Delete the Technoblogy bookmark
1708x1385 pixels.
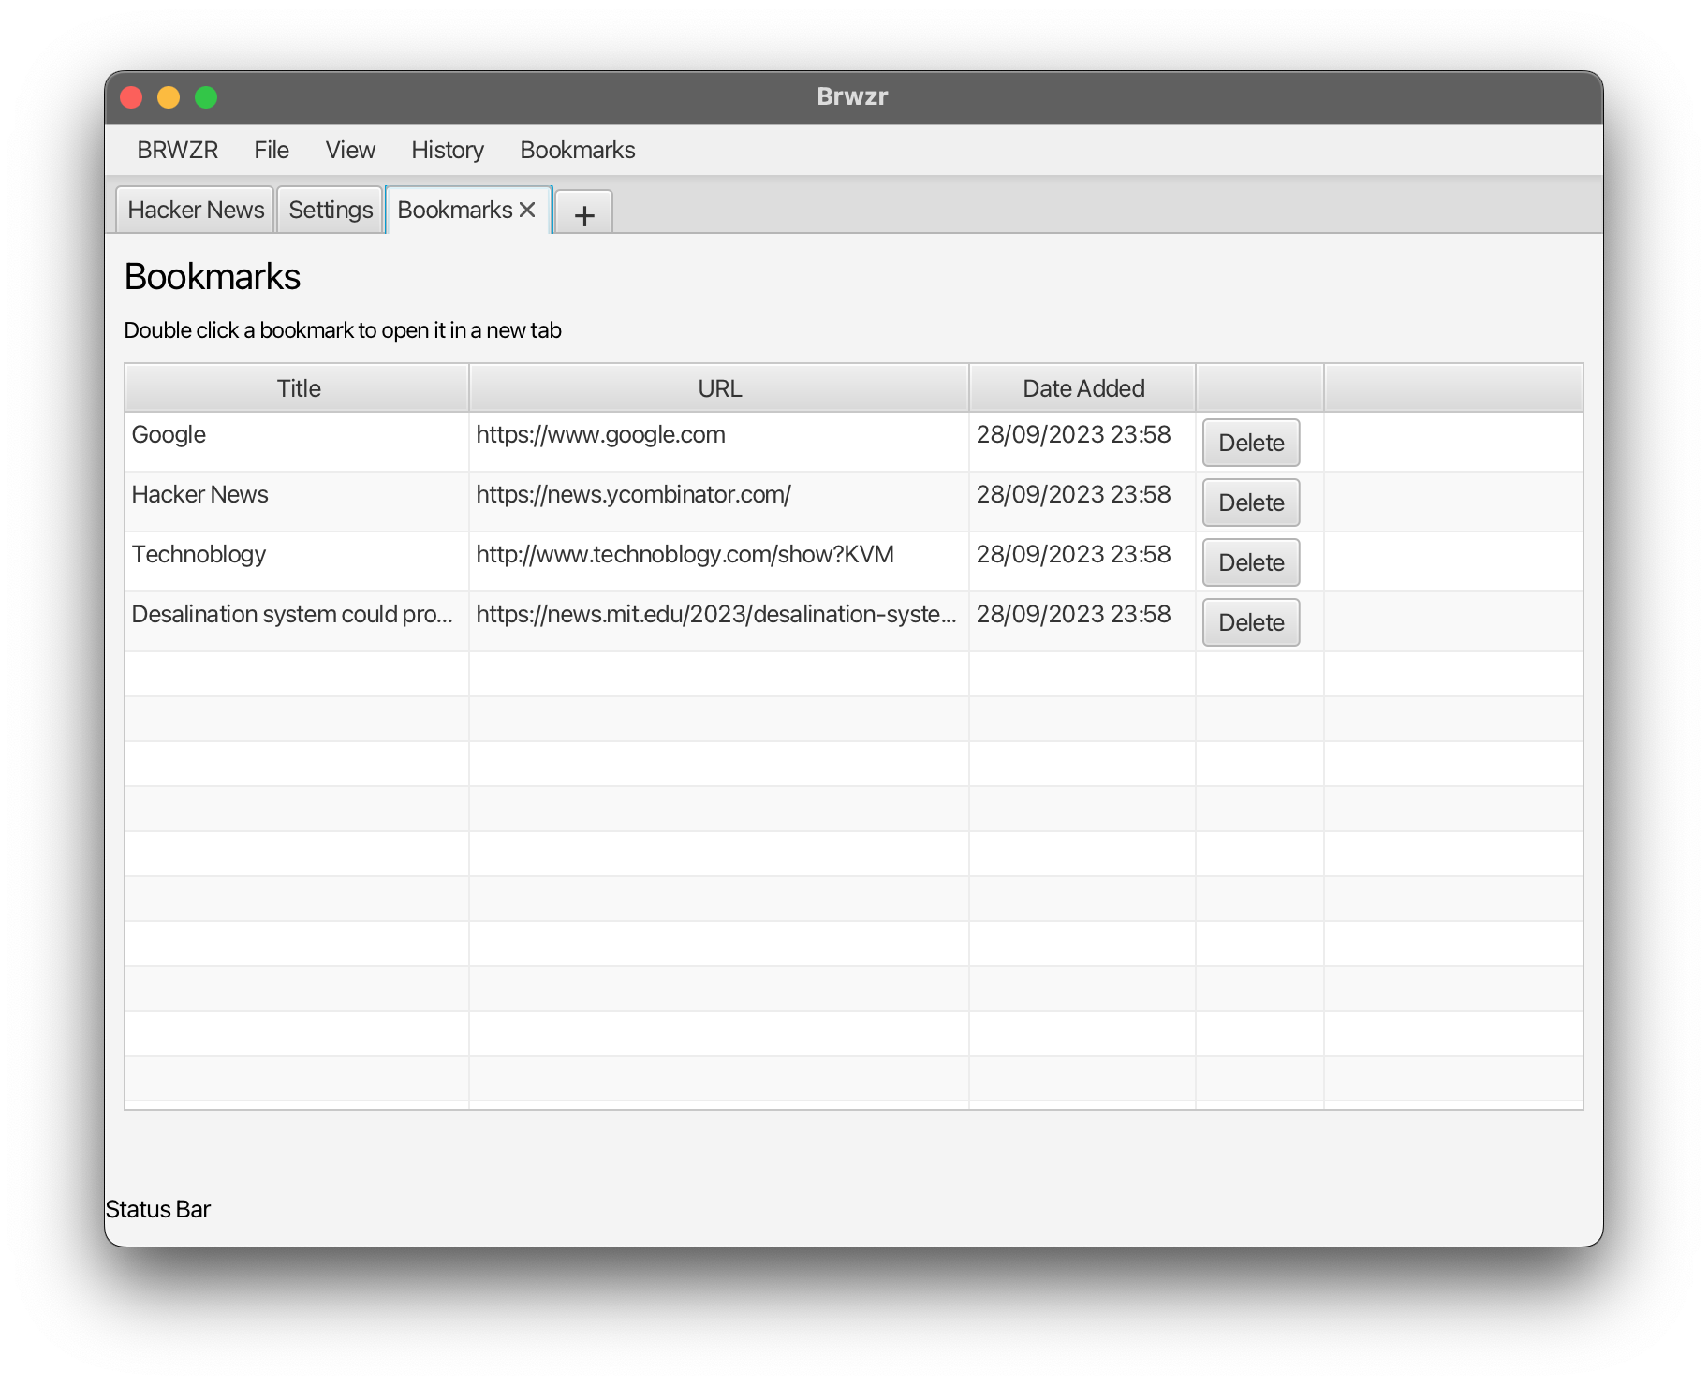pos(1250,561)
